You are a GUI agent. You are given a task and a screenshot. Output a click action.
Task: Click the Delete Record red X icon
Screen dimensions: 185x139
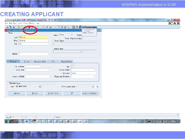click(x=50, y=27)
